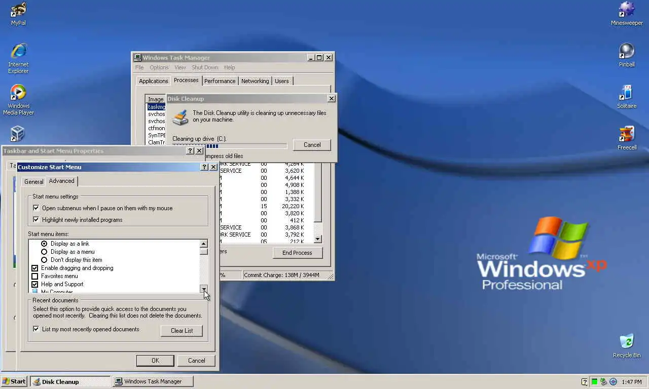The width and height of the screenshot is (649, 389).
Task: Toggle Enable dragging and dropping checkbox
Action: [x=35, y=268]
